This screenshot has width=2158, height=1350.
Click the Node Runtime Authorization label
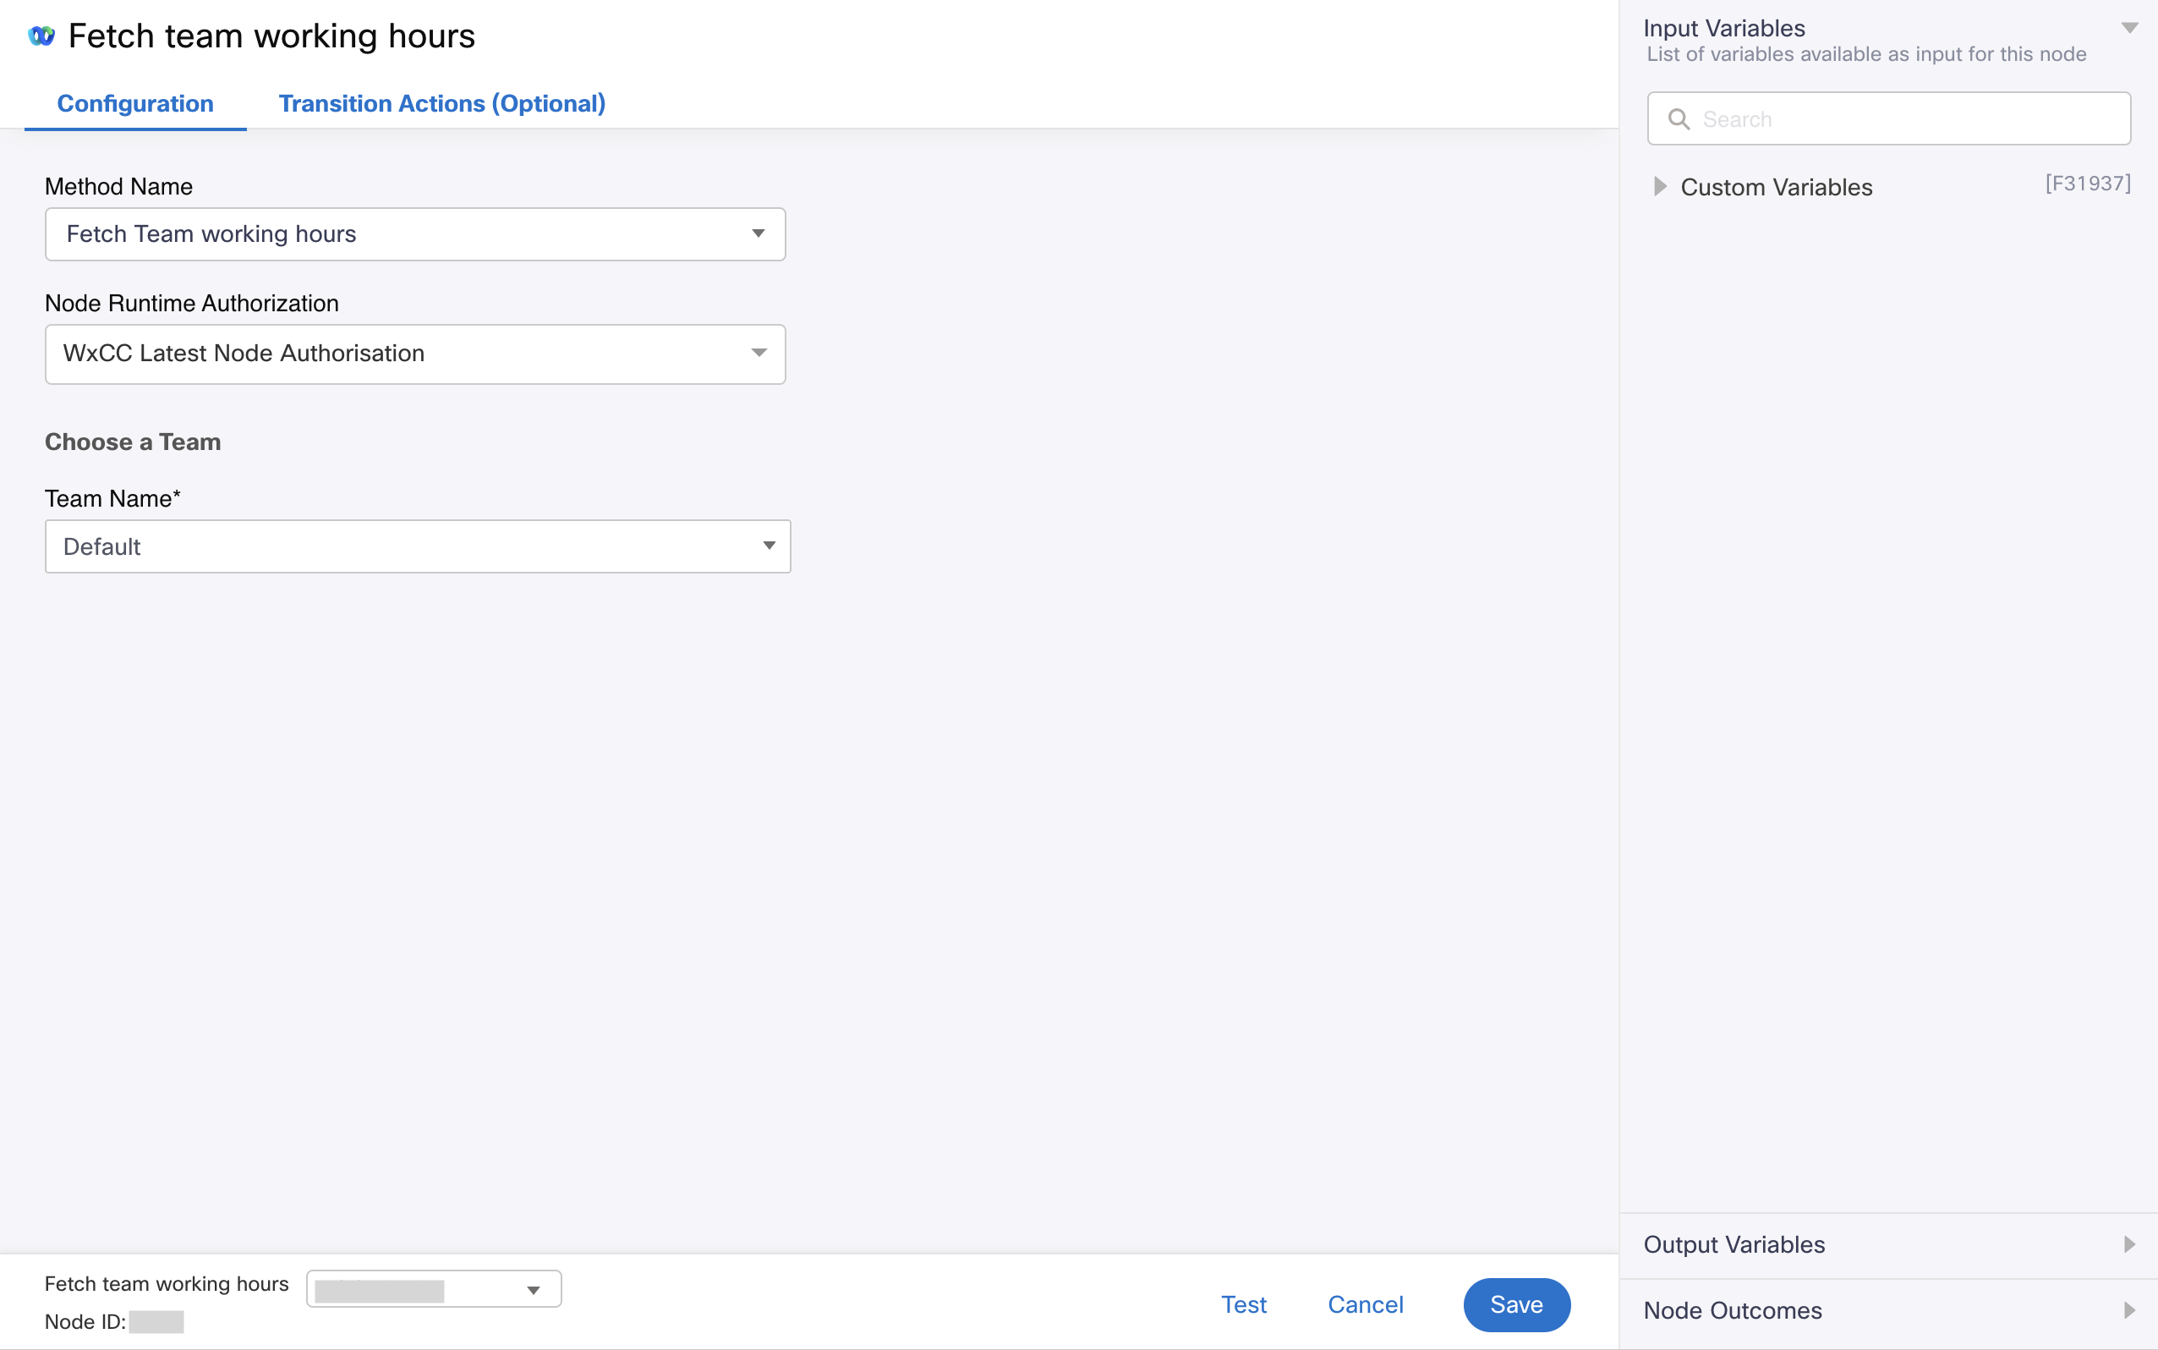[192, 304]
